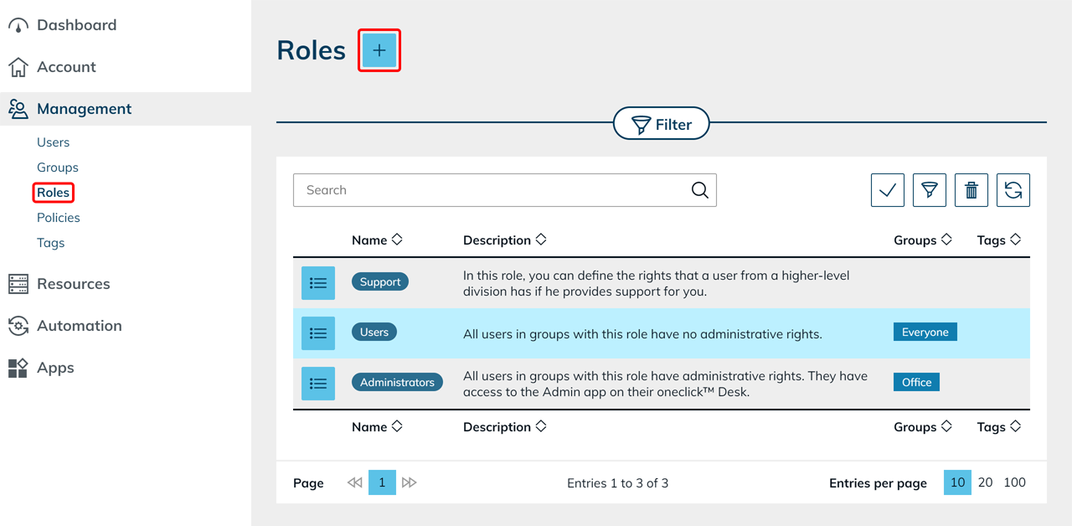1072x526 pixels.
Task: Click the Administrators role tag
Action: 397,383
